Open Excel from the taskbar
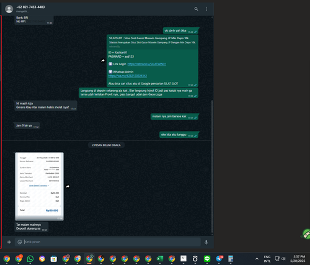The image size is (310, 265). (x=160, y=259)
